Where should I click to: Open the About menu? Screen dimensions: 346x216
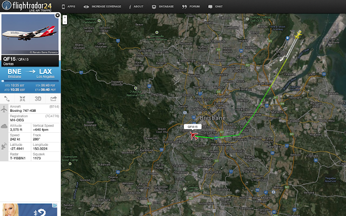(136, 6)
